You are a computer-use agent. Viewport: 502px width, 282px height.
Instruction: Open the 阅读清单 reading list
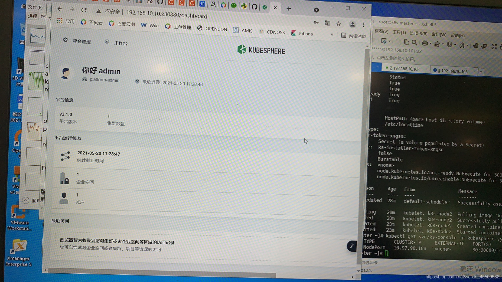[x=353, y=35]
